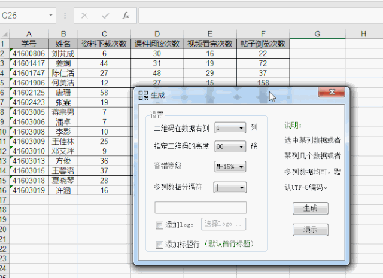Select column G header
This screenshot has width=383, height=278.
pyautogui.click(x=317, y=34)
